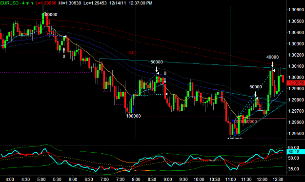The width and height of the screenshot is (305, 182).
Task: Select the L=1.29956 last price readout
Action: pyautogui.click(x=46, y=3)
